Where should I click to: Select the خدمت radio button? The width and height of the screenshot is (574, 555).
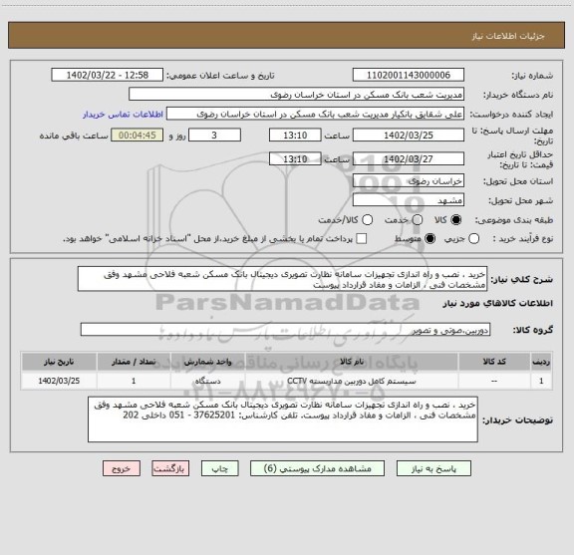(x=418, y=220)
